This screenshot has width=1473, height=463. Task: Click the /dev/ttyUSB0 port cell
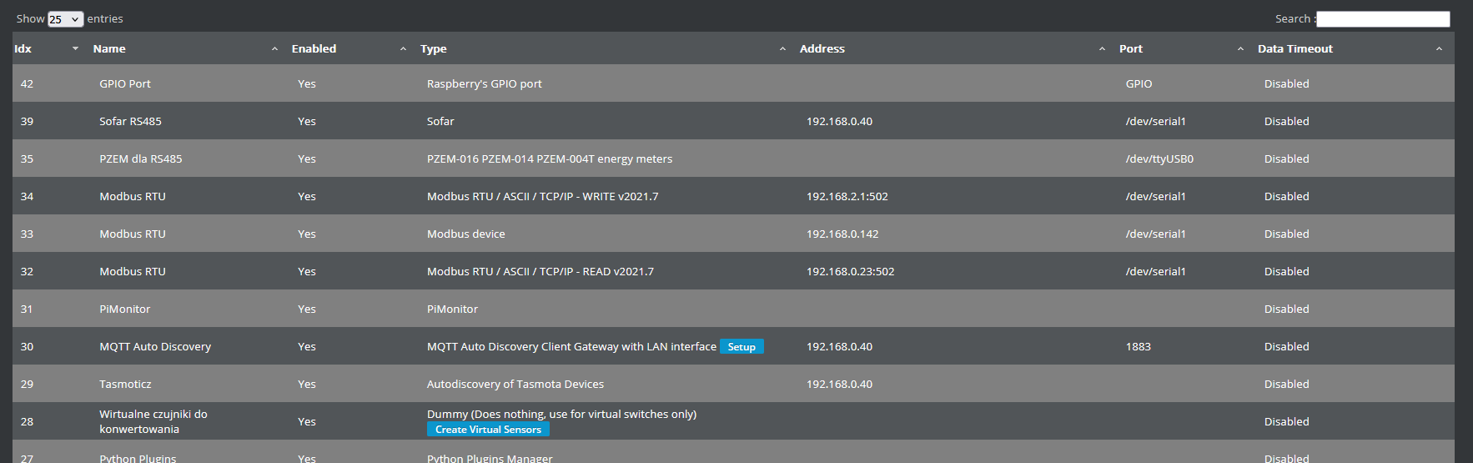coord(1159,159)
